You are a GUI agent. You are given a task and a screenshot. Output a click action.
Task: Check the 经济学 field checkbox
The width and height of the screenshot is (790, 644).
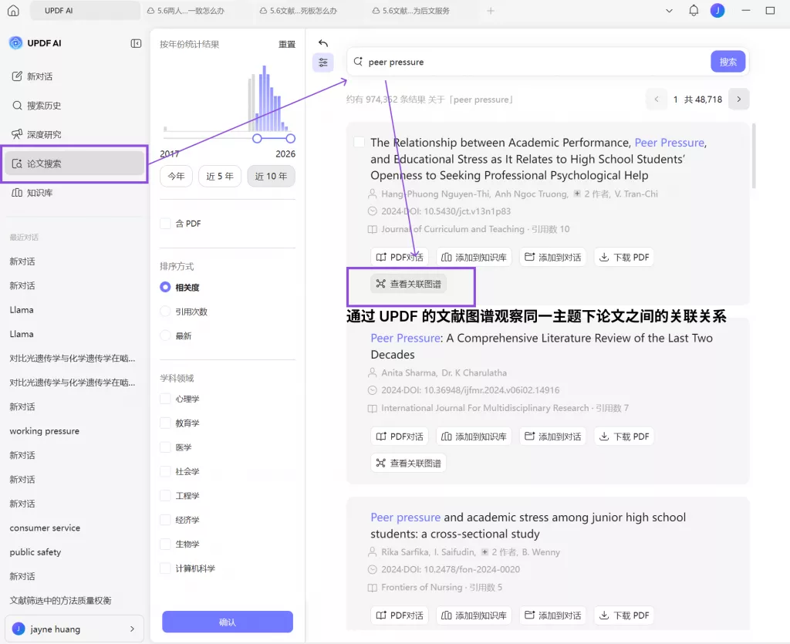165,520
